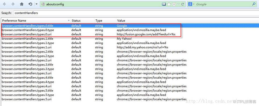Sort by the Status column header
Image resolution: width=259 pixels, height=106 pixels.
(82, 21)
